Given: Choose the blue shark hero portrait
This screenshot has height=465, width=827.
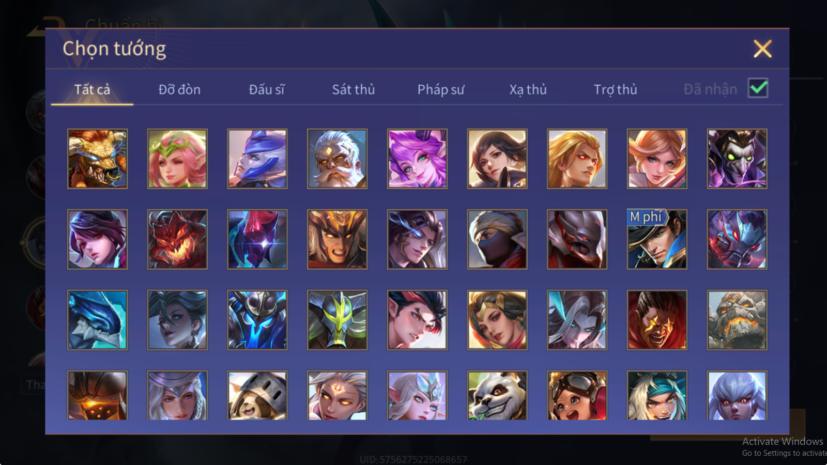Looking at the screenshot, I should [x=97, y=320].
